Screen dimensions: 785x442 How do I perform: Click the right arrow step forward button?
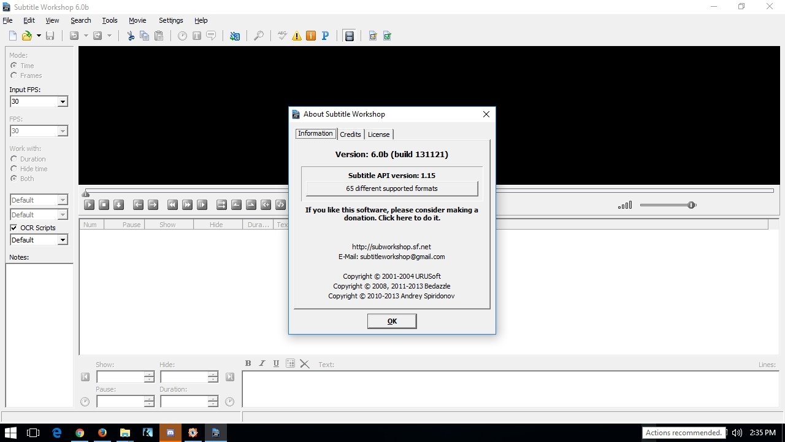pyautogui.click(x=153, y=205)
